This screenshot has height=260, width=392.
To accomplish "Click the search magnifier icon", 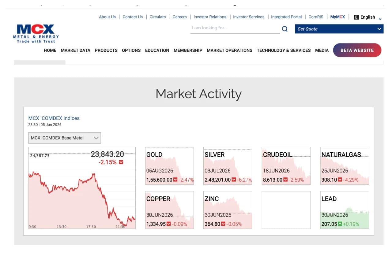I will pos(285,29).
